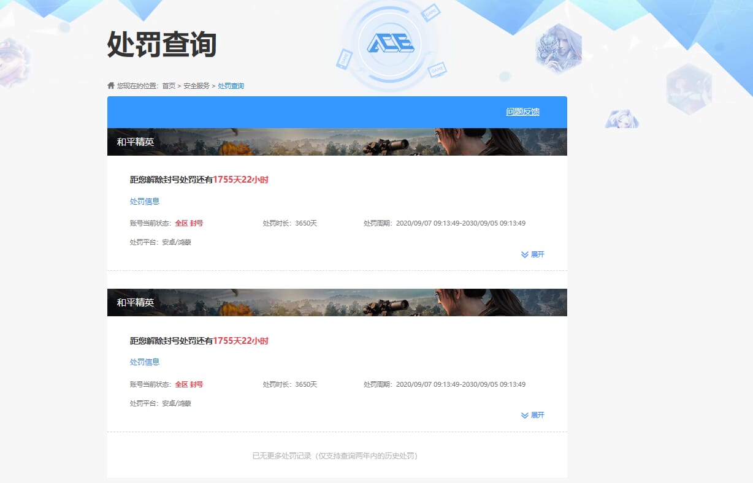Screen dimensions: 753x483
Task: Click 处罚信息 in the second record
Action: [145, 362]
